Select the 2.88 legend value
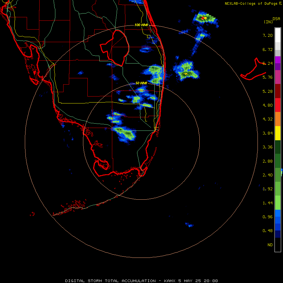This screenshot has height=283, width=283. click(268, 161)
